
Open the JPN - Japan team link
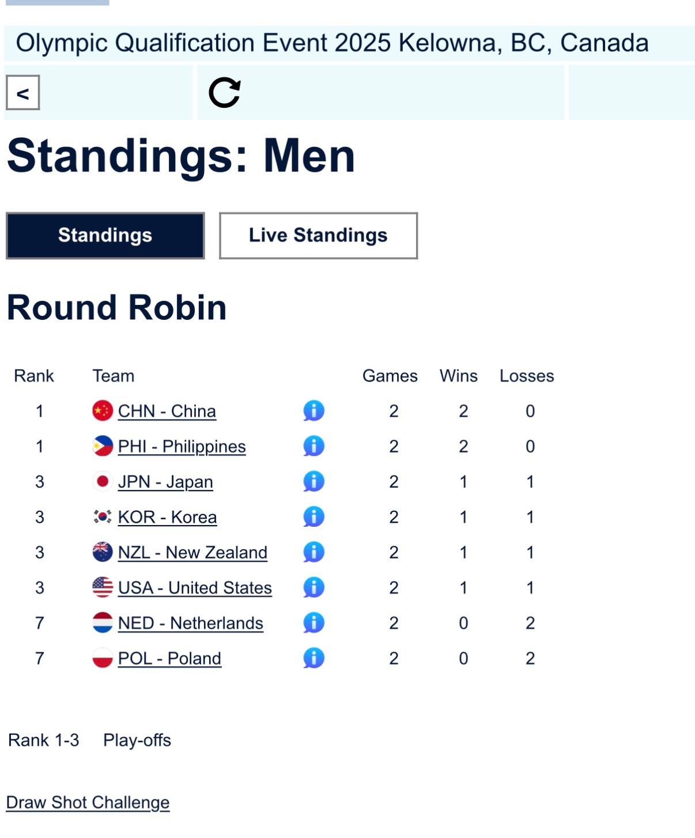pos(165,482)
